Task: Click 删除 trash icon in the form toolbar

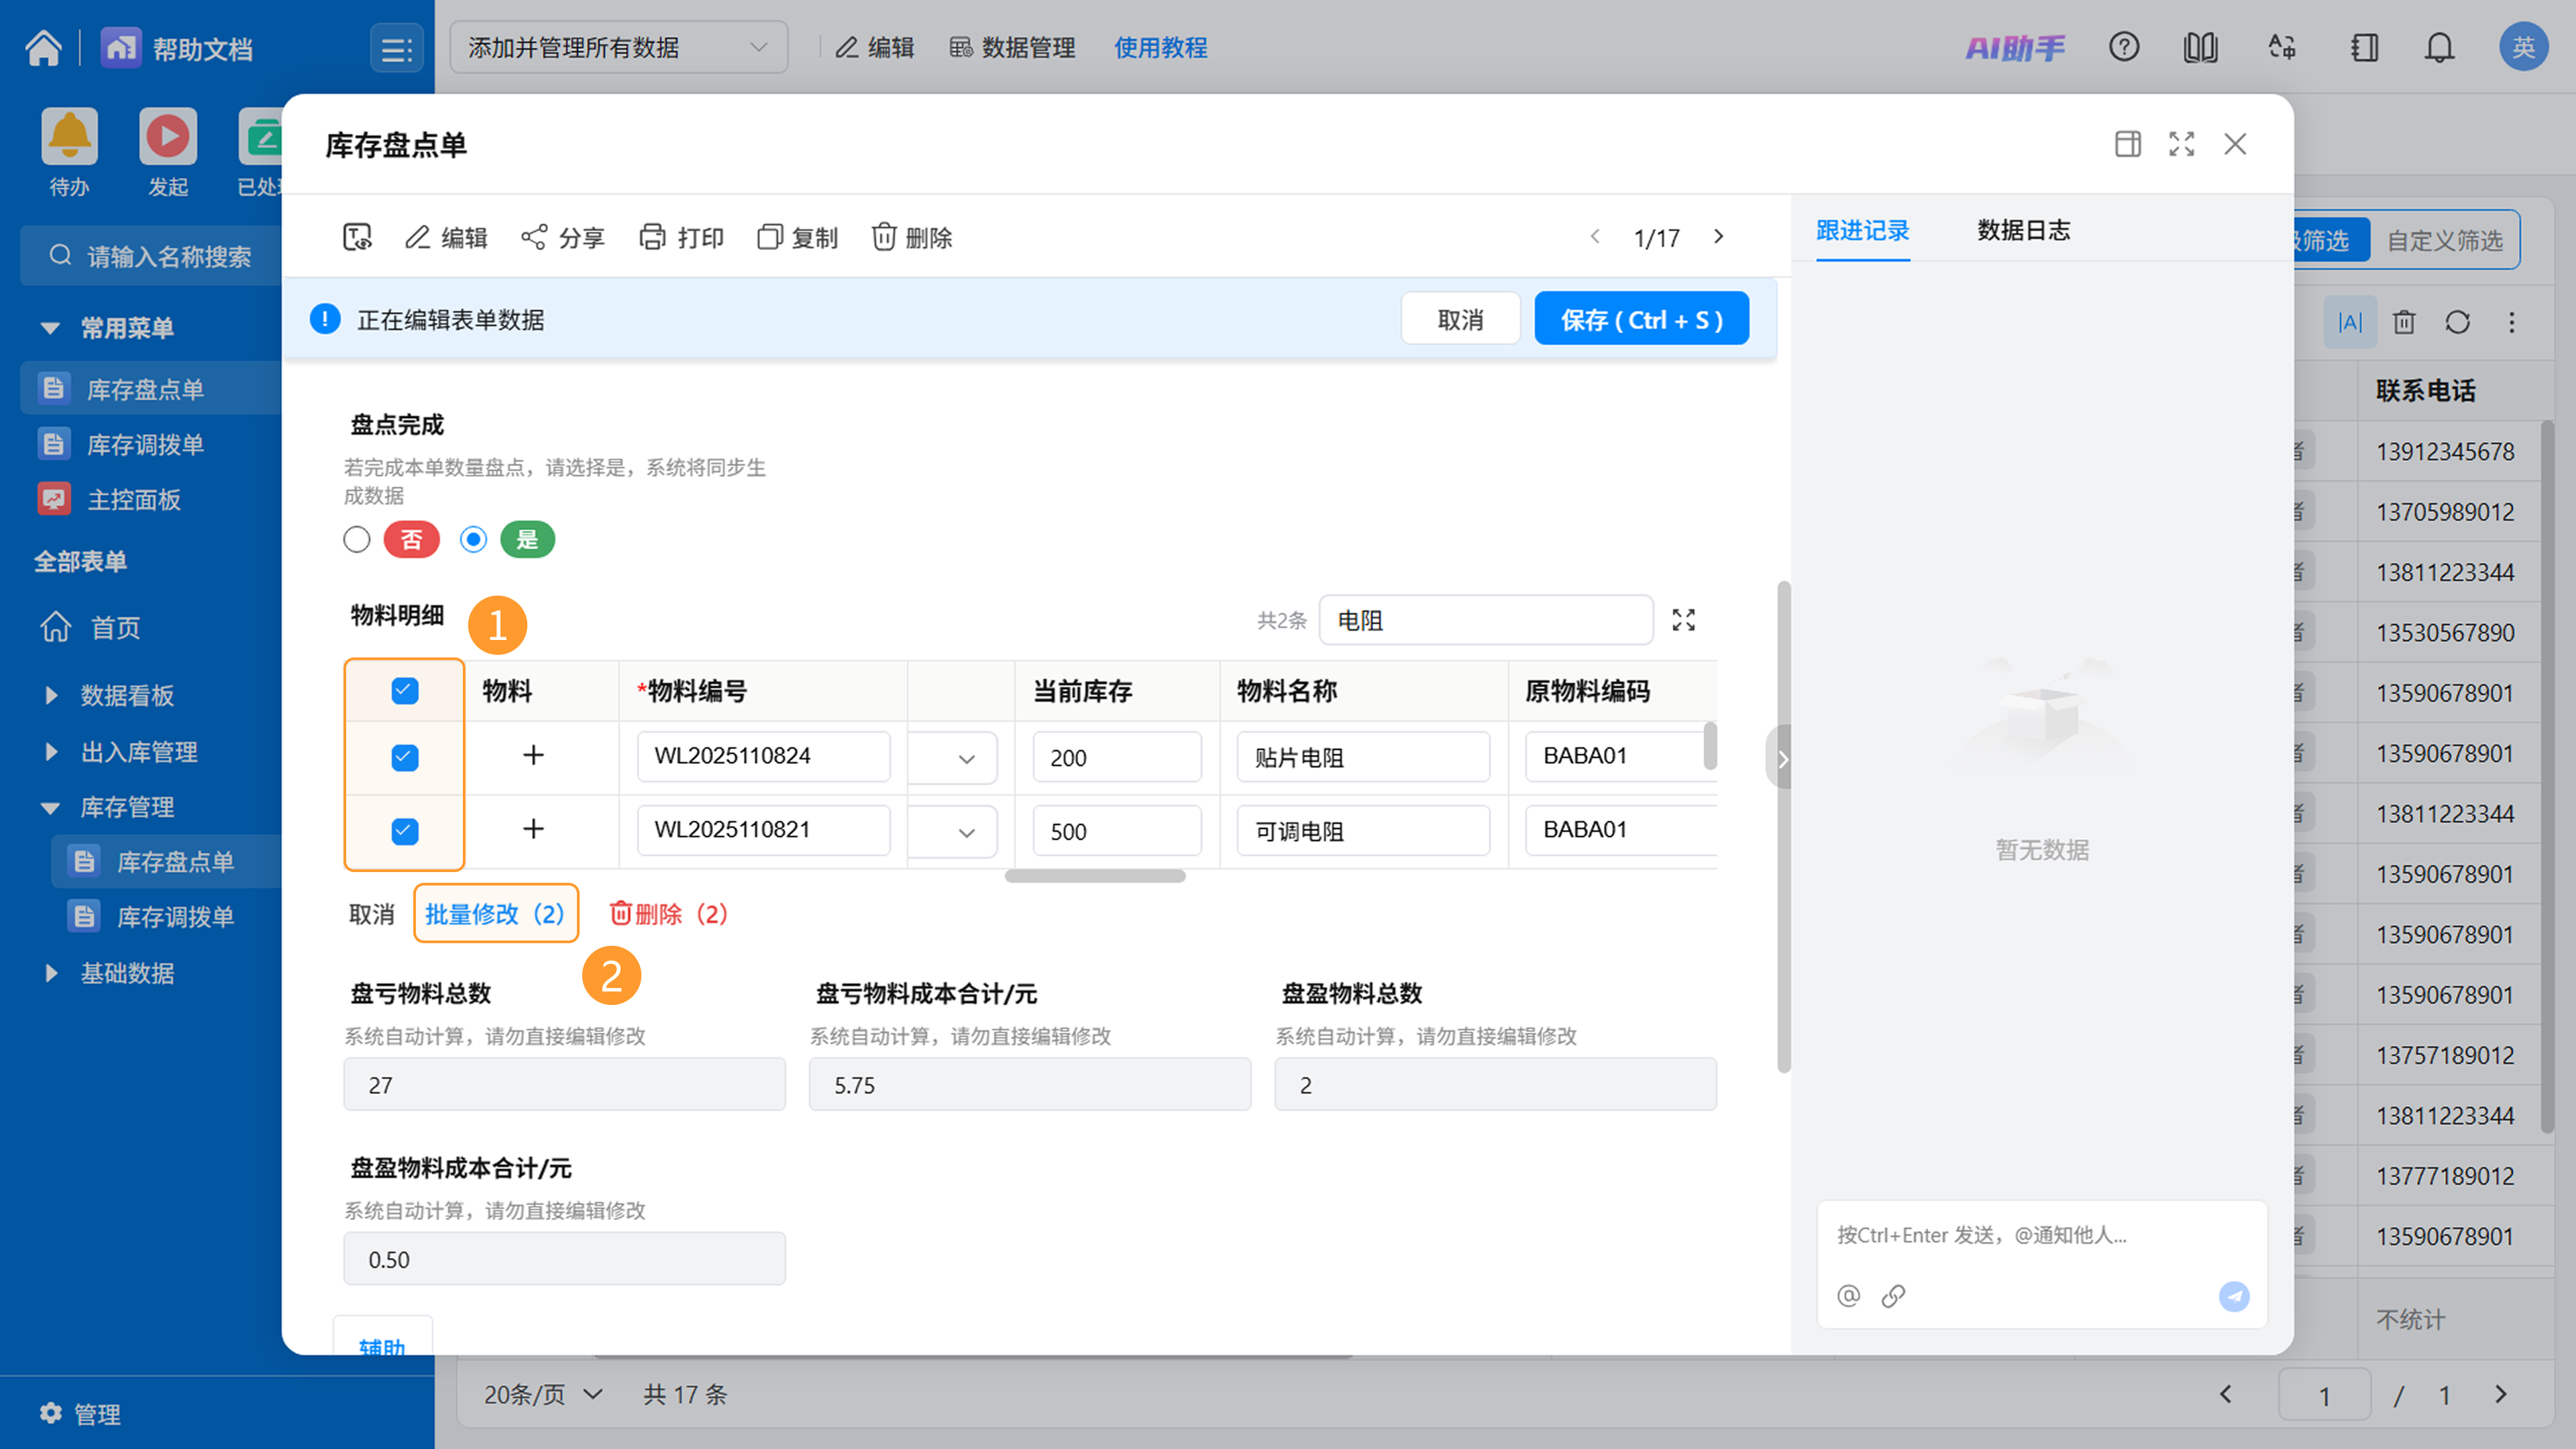Action: (884, 237)
